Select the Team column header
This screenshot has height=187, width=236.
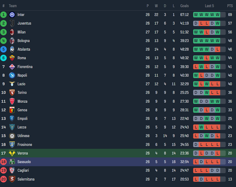13,6
